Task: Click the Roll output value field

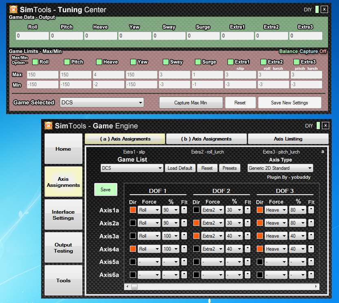Action: [32, 36]
